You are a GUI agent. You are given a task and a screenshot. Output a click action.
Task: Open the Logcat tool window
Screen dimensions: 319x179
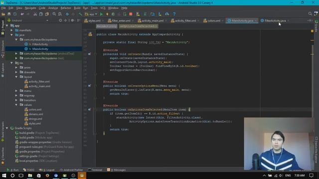click(46, 170)
